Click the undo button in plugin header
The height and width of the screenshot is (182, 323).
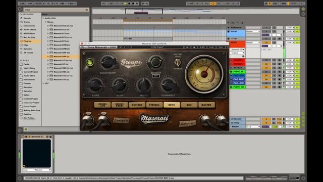click(x=121, y=47)
